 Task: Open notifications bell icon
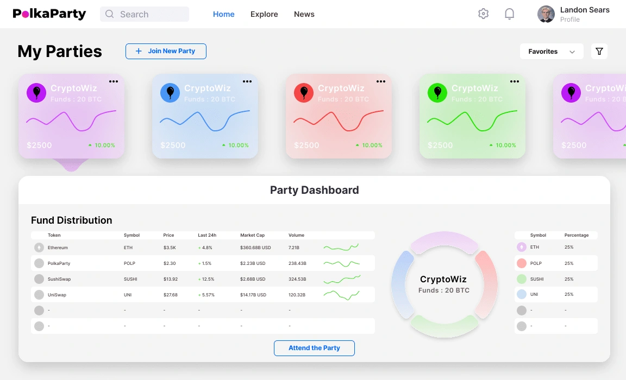pos(509,14)
